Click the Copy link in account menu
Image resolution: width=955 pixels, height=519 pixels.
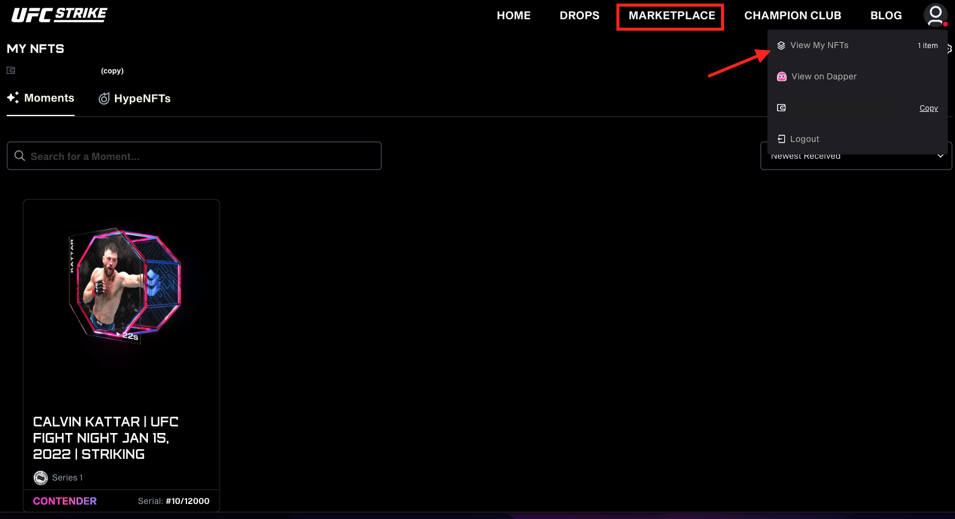click(x=929, y=108)
